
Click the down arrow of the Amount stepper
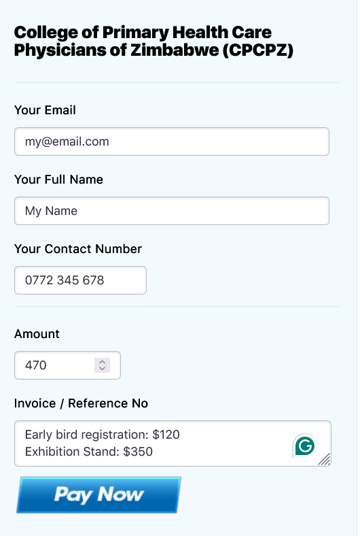tap(102, 369)
